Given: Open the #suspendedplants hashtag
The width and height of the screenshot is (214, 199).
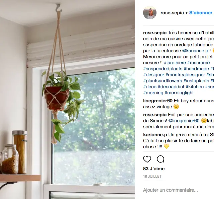Looking at the screenshot, I should pos(163,69).
